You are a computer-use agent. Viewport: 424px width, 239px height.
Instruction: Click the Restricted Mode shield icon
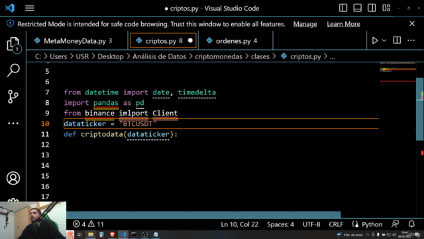10,24
